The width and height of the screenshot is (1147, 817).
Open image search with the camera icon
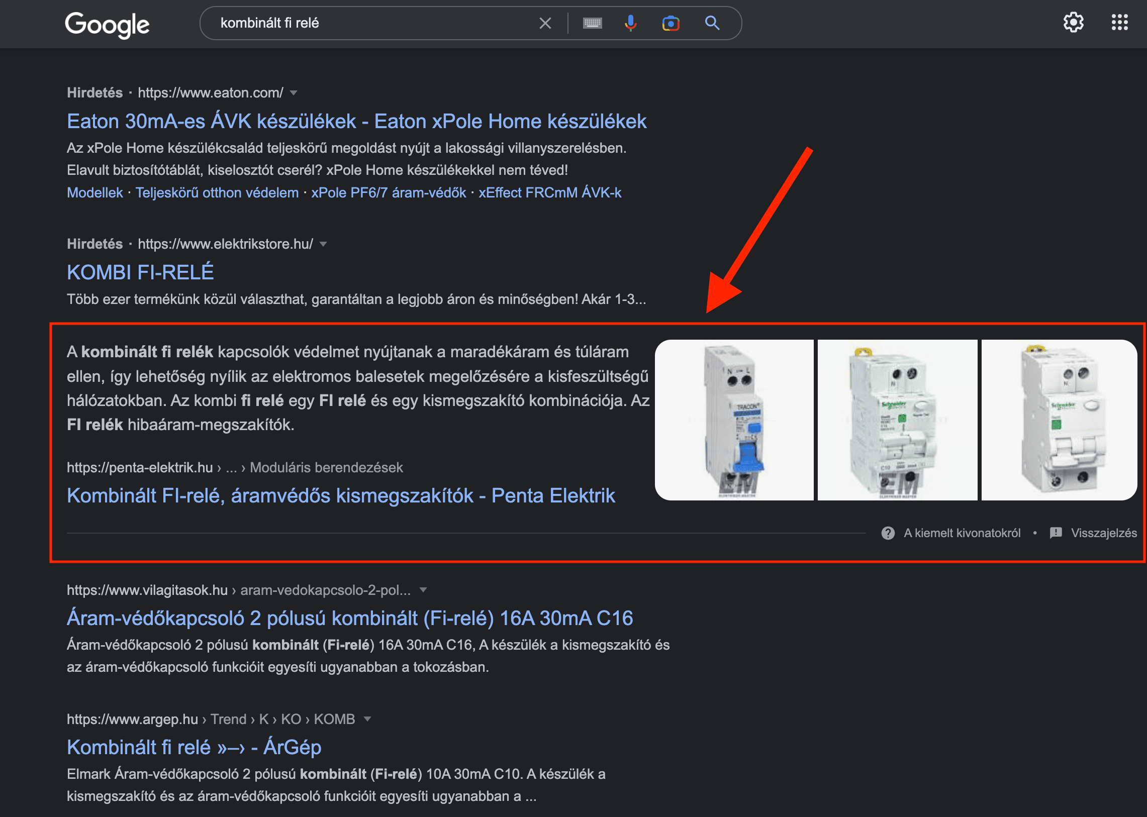(x=671, y=23)
